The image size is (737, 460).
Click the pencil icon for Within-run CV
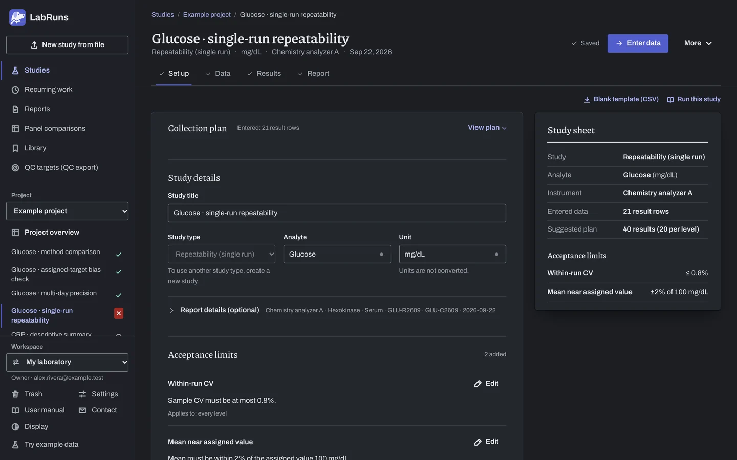click(478, 384)
